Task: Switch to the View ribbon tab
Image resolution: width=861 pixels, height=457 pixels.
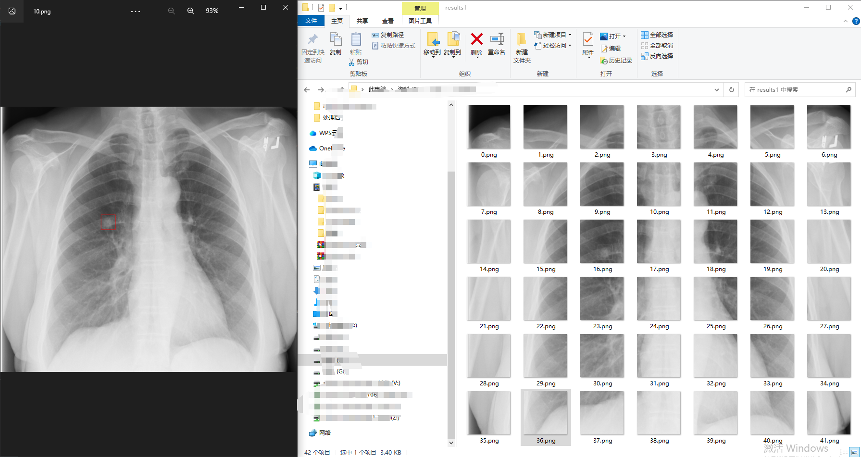Action: [388, 21]
